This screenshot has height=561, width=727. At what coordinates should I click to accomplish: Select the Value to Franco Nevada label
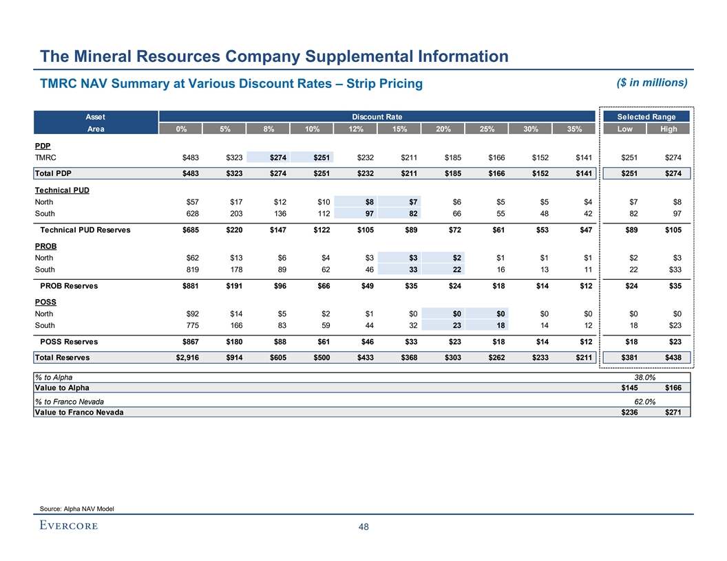(80, 412)
